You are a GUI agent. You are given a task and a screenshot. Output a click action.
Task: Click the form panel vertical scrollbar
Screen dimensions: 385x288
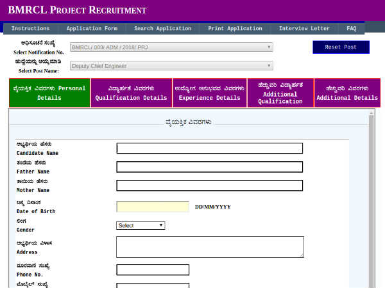[372, 201]
